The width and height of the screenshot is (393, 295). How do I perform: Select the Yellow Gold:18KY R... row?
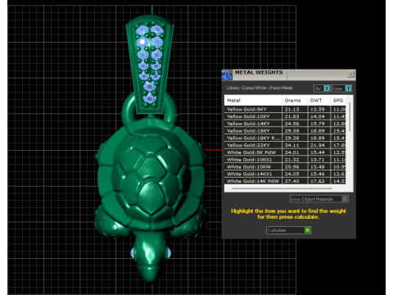point(285,138)
